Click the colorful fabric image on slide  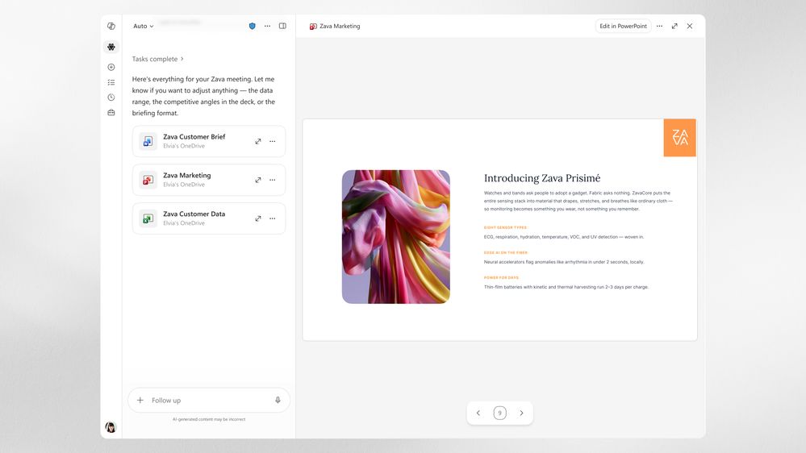[396, 237]
